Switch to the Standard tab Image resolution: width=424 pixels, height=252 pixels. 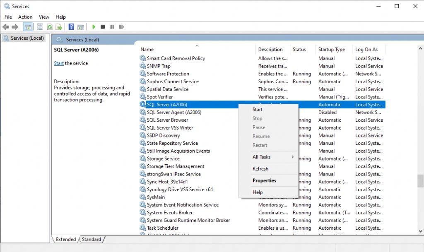click(92, 239)
